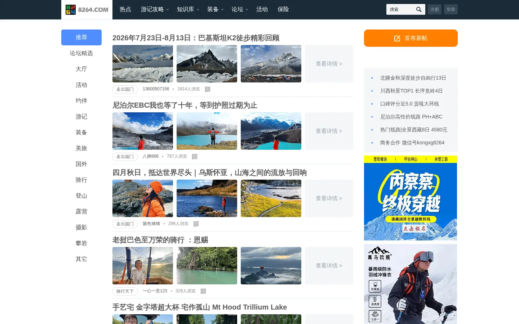Click the 走出国门 tag under the Ushuaia post

[x=125, y=224]
